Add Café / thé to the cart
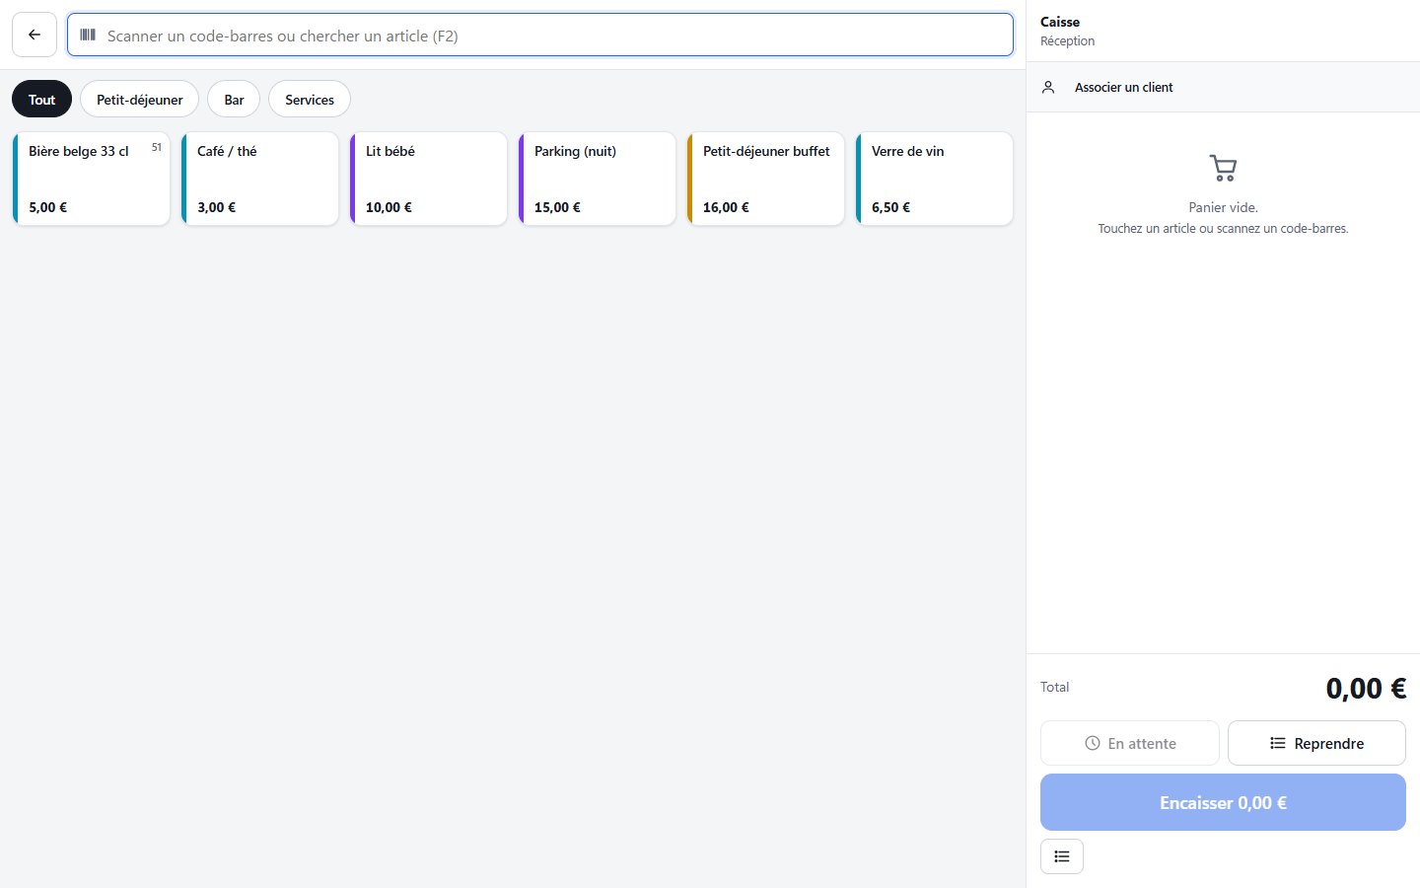 point(260,179)
